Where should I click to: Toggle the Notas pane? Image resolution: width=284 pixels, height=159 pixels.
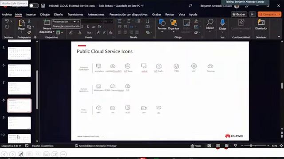coord(196,146)
